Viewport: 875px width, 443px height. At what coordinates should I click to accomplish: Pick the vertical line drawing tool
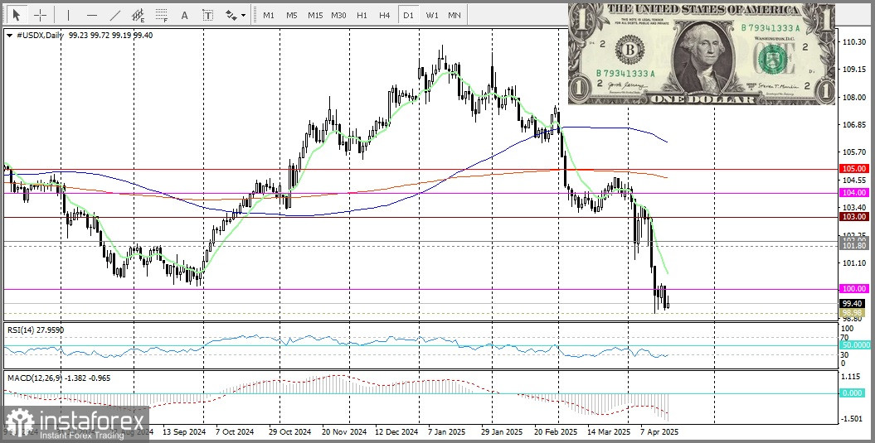[x=68, y=15]
